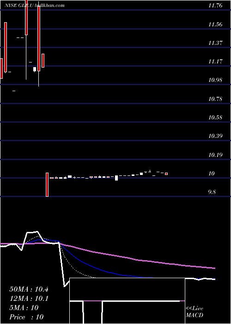Click the bullkhan.com watermark link text
Image resolution: width=231 pixels, height=324 pixels.
point(49,6)
